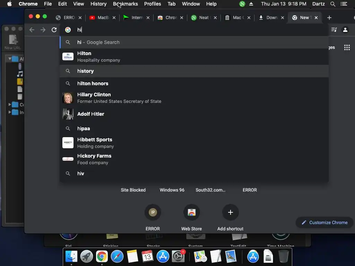Open Maps from the Dock
Image resolution: width=355 pixels, height=266 pixels.
point(200,257)
